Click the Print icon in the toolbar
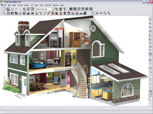Viewport: 153px width, 114px height. [12, 9]
